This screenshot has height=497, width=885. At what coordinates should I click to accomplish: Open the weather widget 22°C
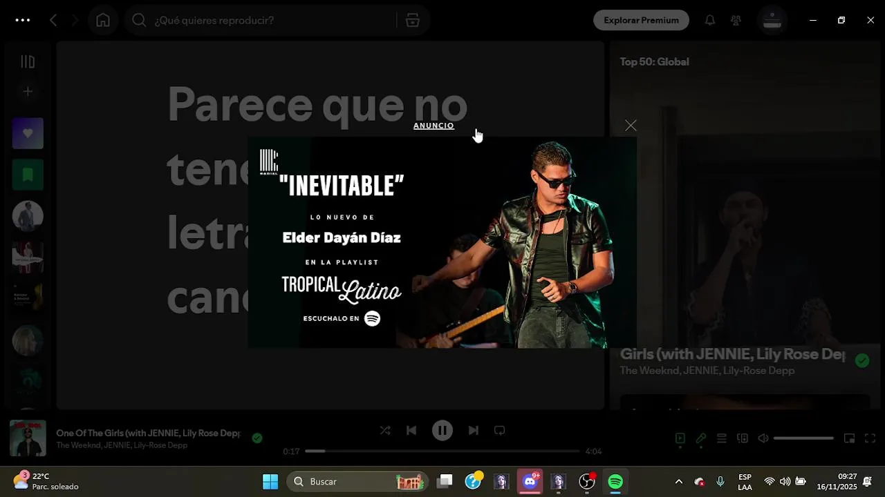pyautogui.click(x=46, y=482)
